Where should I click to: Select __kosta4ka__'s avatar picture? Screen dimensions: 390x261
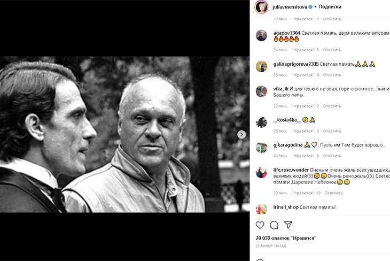tap(261, 122)
